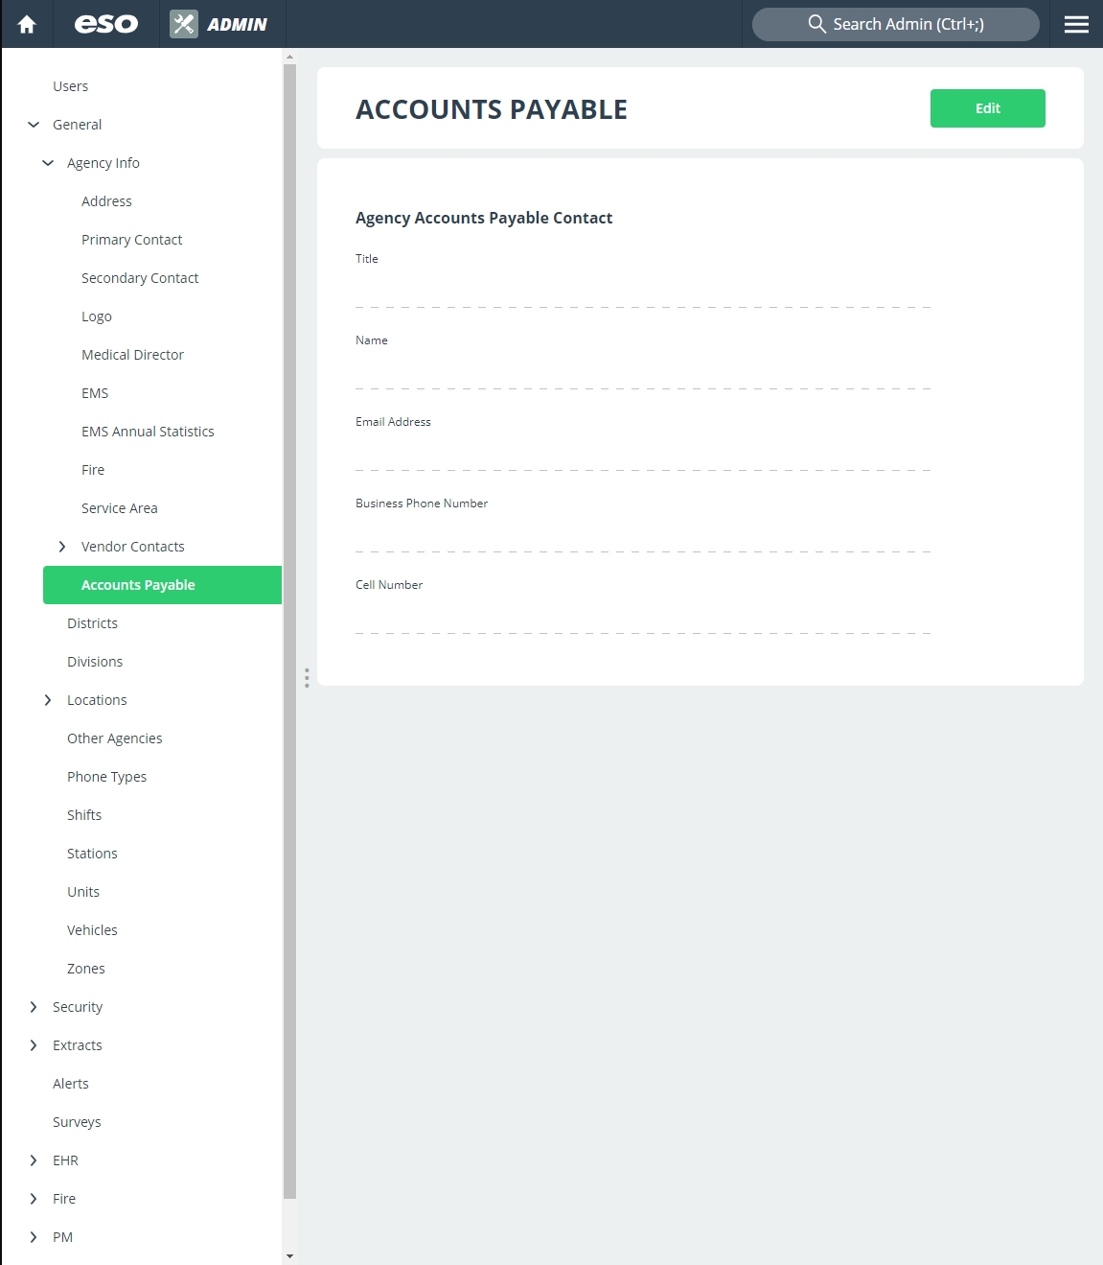Click the sidebar scroll up arrow
The width and height of the screenshot is (1103, 1265).
pos(289,58)
